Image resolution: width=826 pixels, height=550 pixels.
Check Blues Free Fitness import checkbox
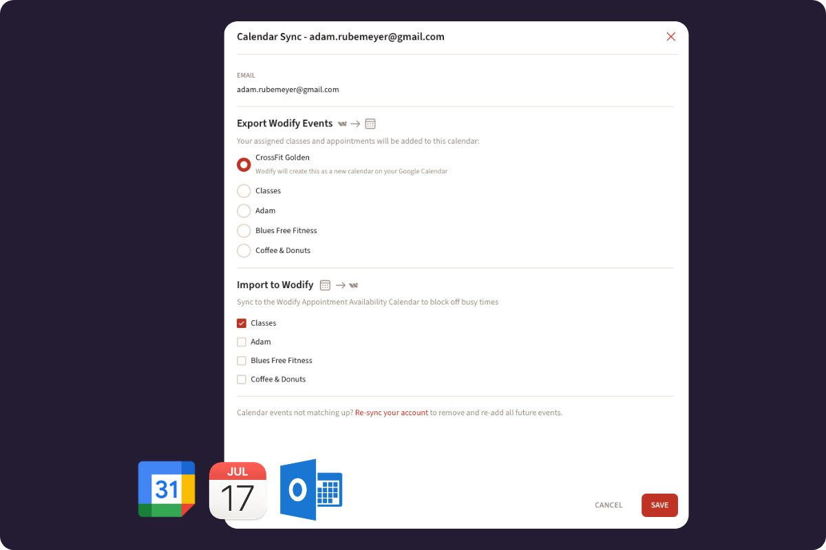tap(242, 361)
